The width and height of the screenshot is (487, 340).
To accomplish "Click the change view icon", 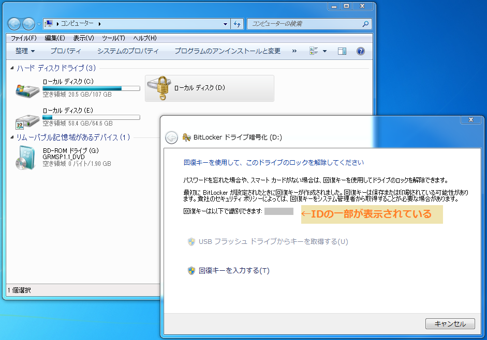I will click(314, 51).
